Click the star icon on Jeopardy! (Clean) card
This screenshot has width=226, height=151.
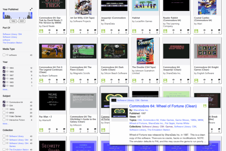pyautogui.click(x=181, y=80)
